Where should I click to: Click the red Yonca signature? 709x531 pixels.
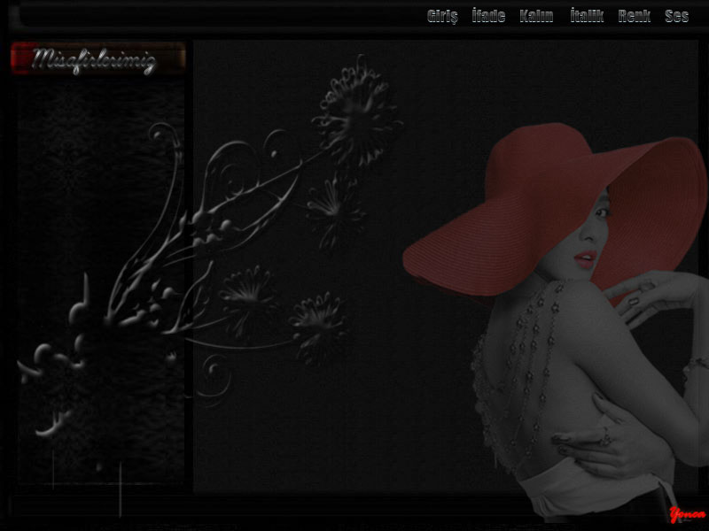click(687, 514)
